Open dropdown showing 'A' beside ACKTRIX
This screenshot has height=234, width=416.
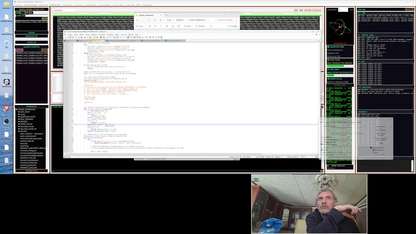pos(343,10)
